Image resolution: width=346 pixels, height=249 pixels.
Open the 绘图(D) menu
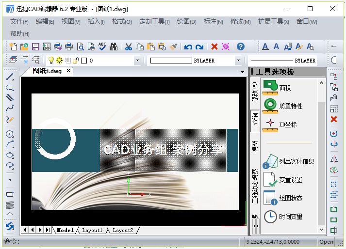coord(186,22)
